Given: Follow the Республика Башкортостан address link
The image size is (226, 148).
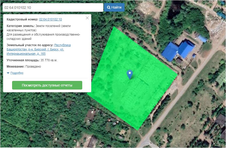Looking at the screenshot, I should [x=62, y=45].
